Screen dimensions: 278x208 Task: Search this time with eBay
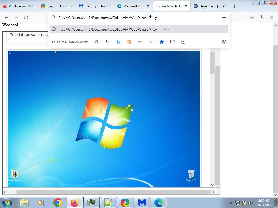point(140,42)
